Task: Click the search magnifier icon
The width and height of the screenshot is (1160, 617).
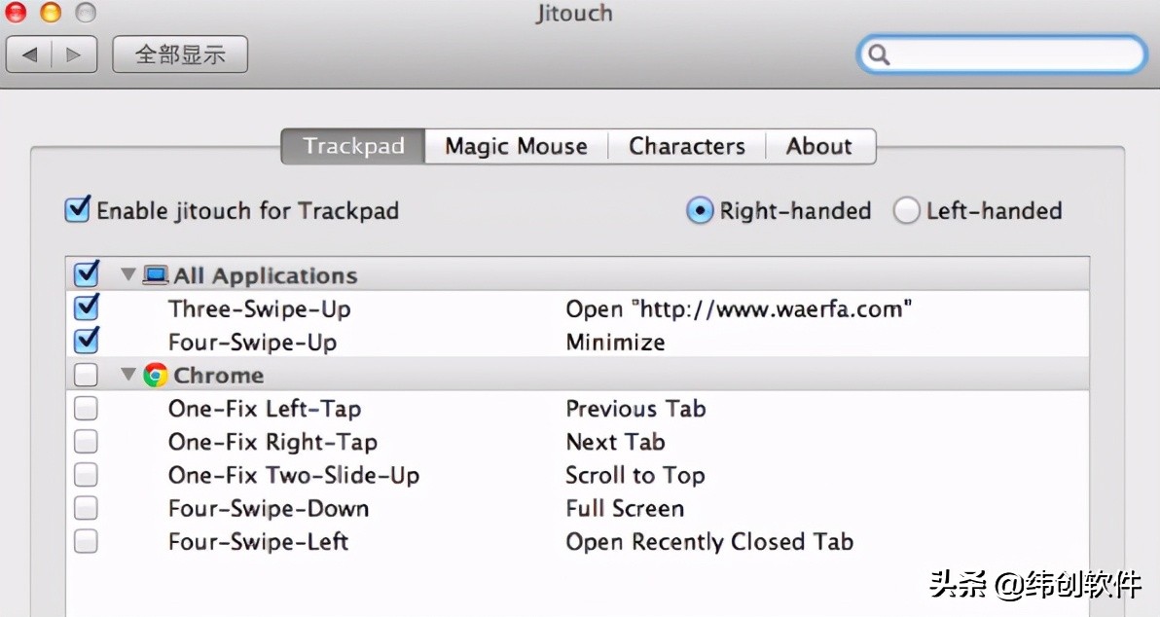Action: pyautogui.click(x=879, y=54)
